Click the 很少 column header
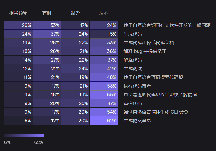This screenshot has width=216, height=151. coord(75,13)
